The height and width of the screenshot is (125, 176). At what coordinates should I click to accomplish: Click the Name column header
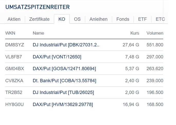[x=38, y=33]
